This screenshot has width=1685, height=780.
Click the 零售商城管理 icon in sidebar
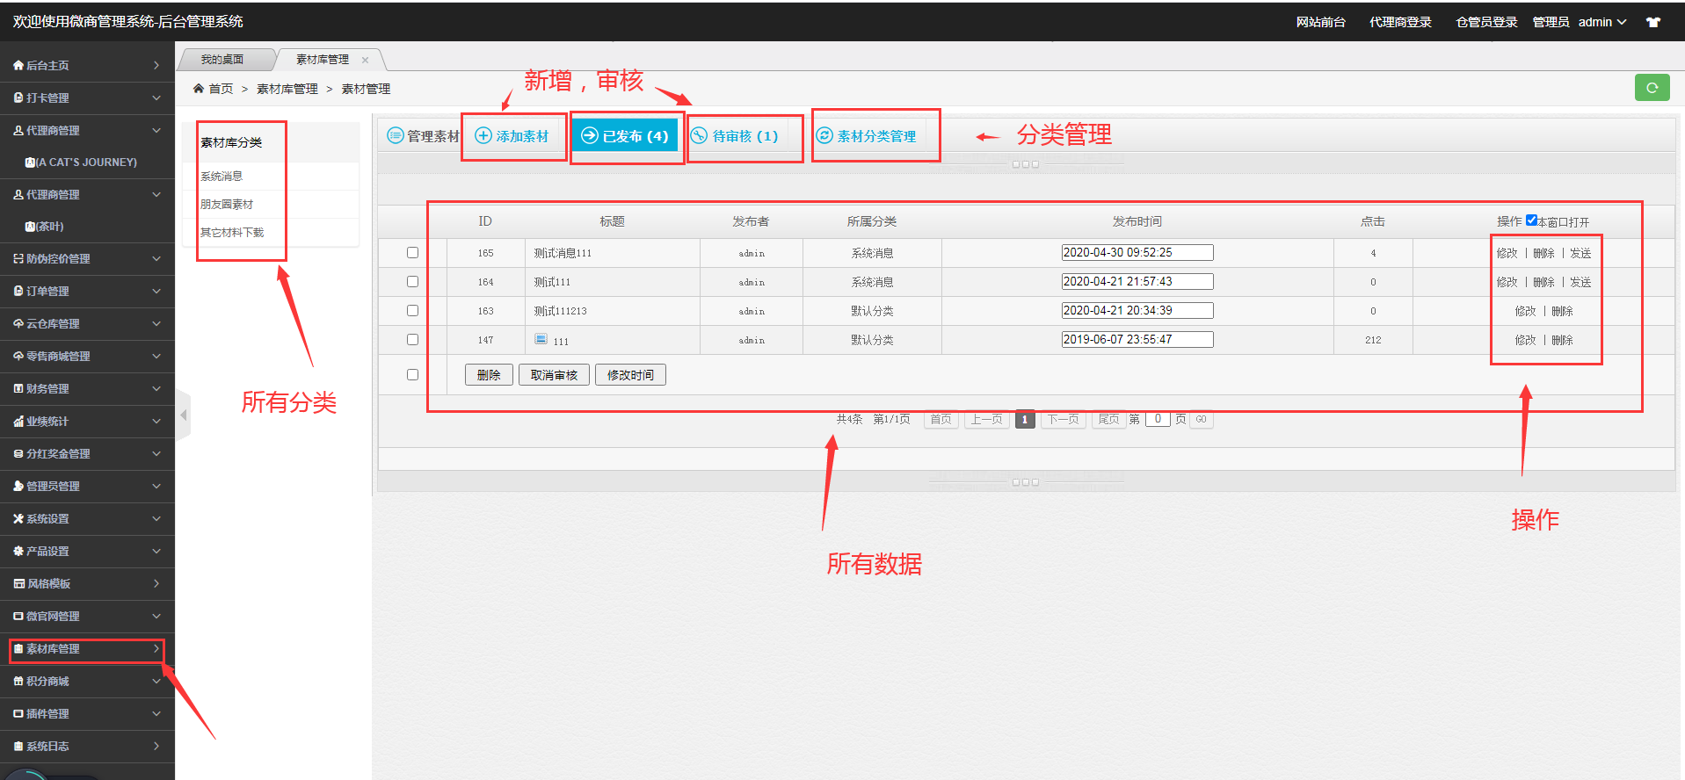pos(18,356)
